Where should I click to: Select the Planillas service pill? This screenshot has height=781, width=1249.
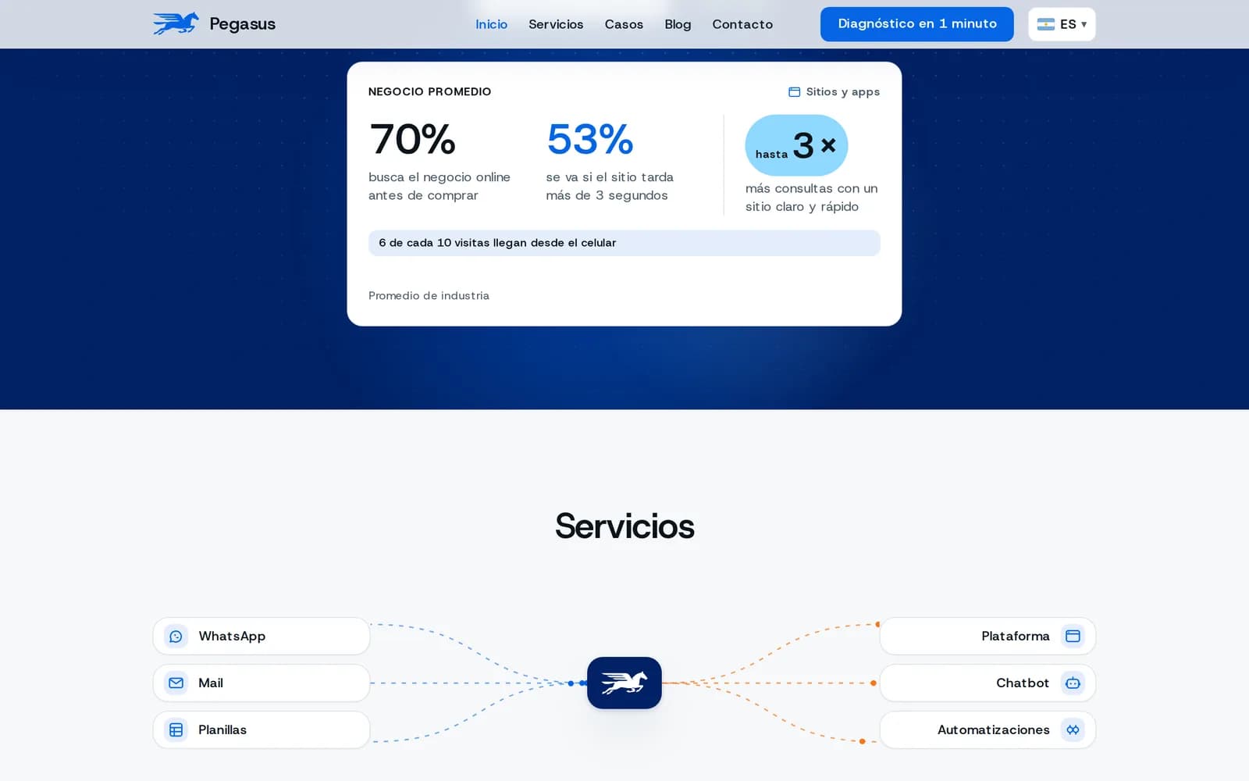pos(262,730)
